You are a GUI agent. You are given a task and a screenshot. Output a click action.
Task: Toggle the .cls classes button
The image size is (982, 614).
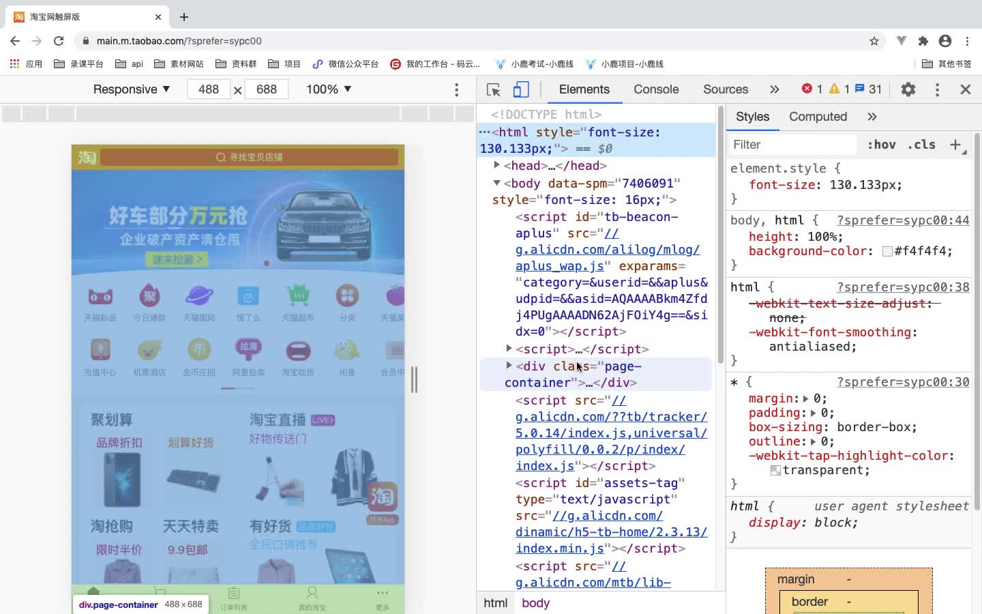point(921,145)
